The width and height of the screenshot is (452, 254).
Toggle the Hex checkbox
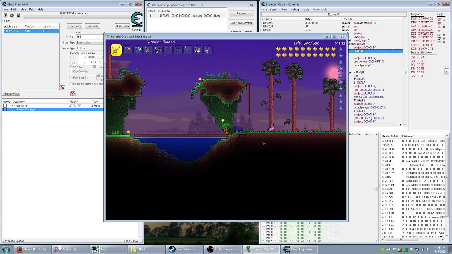tap(67, 37)
